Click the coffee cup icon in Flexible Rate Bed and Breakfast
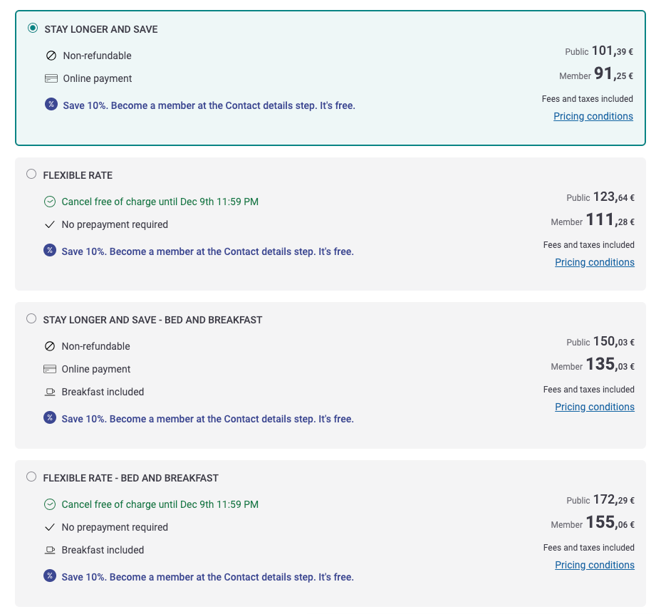 (x=50, y=551)
